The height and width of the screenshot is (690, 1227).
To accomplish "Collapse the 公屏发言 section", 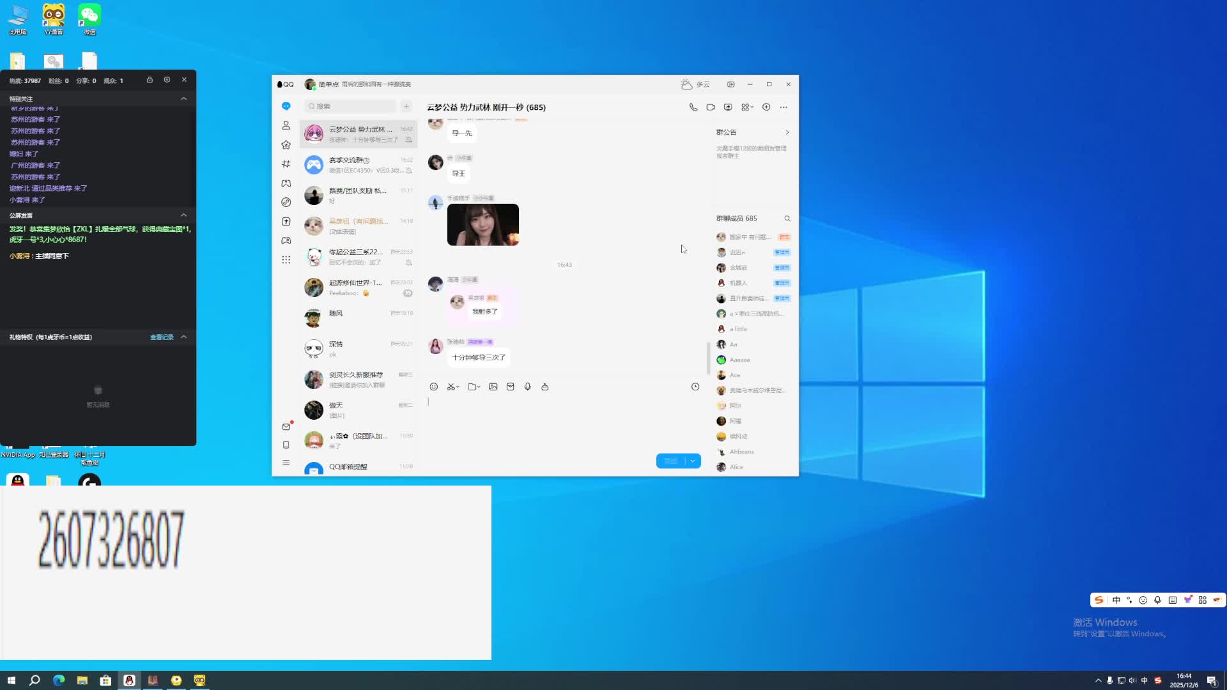I will pyautogui.click(x=183, y=215).
